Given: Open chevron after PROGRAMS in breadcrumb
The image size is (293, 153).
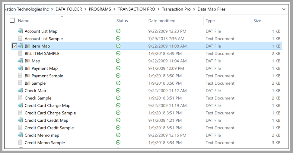Looking at the screenshot, I should pyautogui.click(x=114, y=9).
